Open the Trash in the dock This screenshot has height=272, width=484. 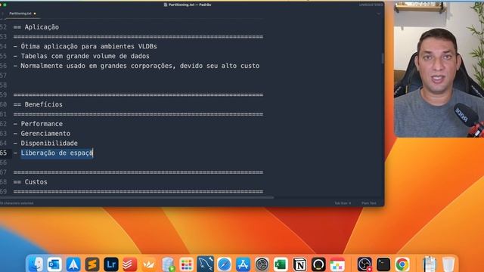(448, 264)
